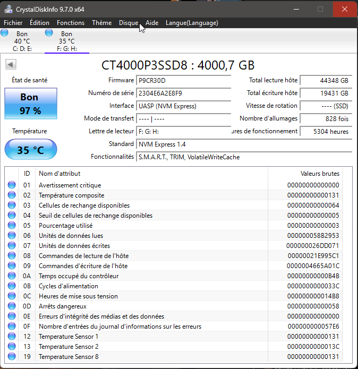Viewport: 358px width, 369px height.
Task: Click the status orb for Avertissement critique
Action: pos(12,185)
